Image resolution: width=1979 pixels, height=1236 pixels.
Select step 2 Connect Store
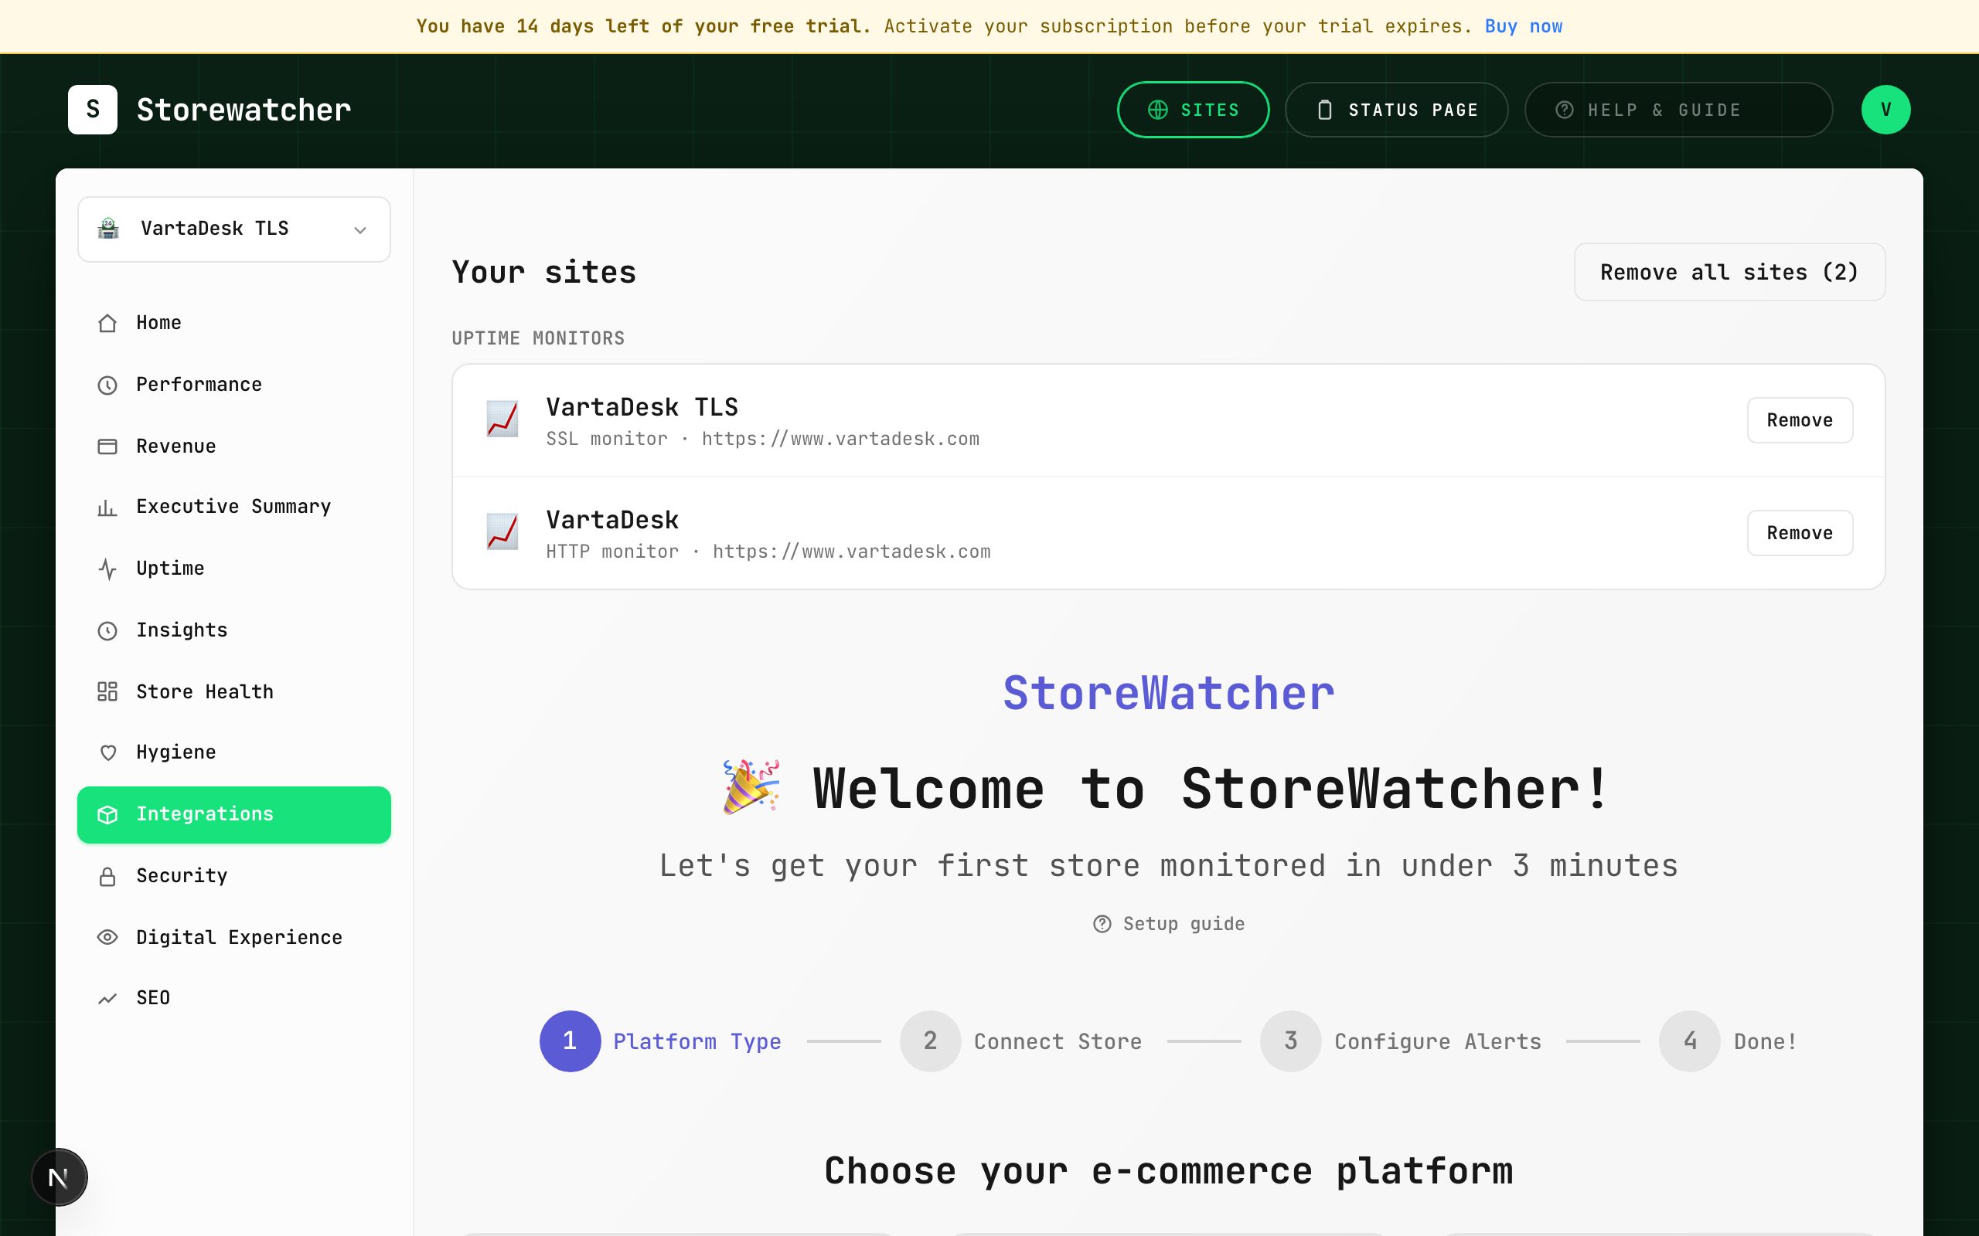(x=1020, y=1041)
